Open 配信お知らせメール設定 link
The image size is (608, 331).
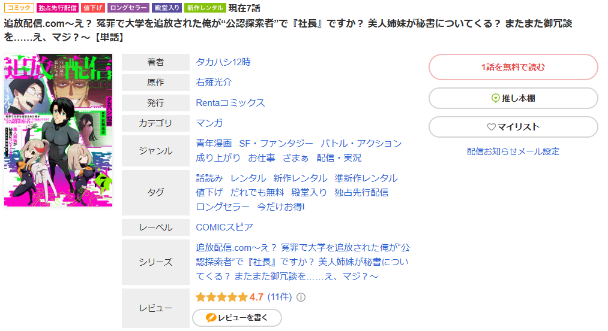click(513, 151)
